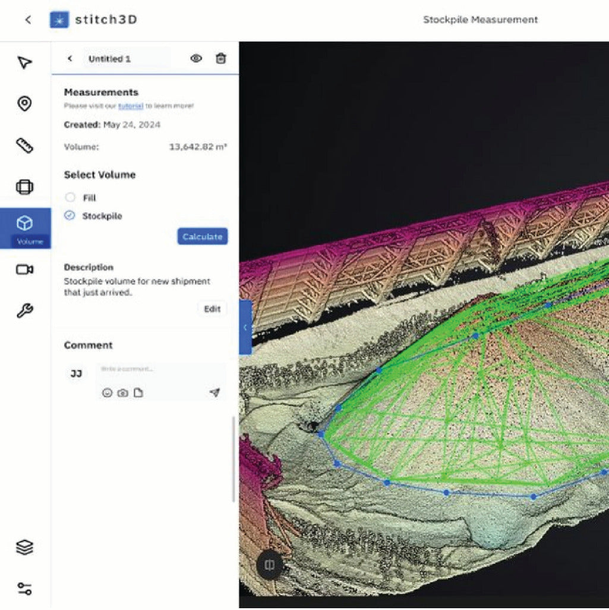Select the ruler measurement tool
609x610 pixels.
(x=24, y=146)
